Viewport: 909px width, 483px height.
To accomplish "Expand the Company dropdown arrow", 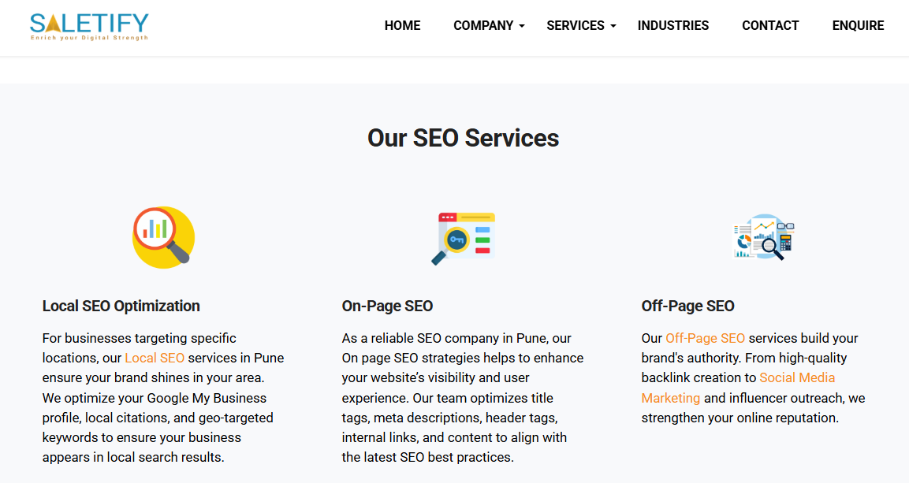I will pos(522,26).
